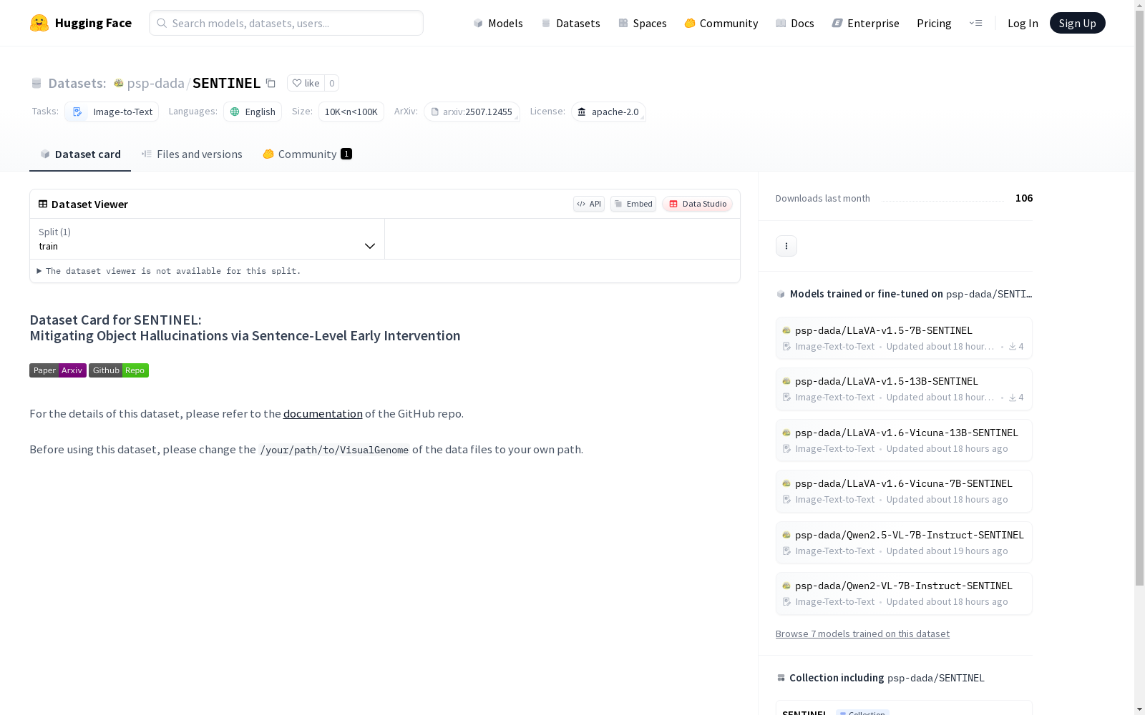1145x715 pixels.
Task: Switch to the Dataset card tab
Action: [80, 154]
